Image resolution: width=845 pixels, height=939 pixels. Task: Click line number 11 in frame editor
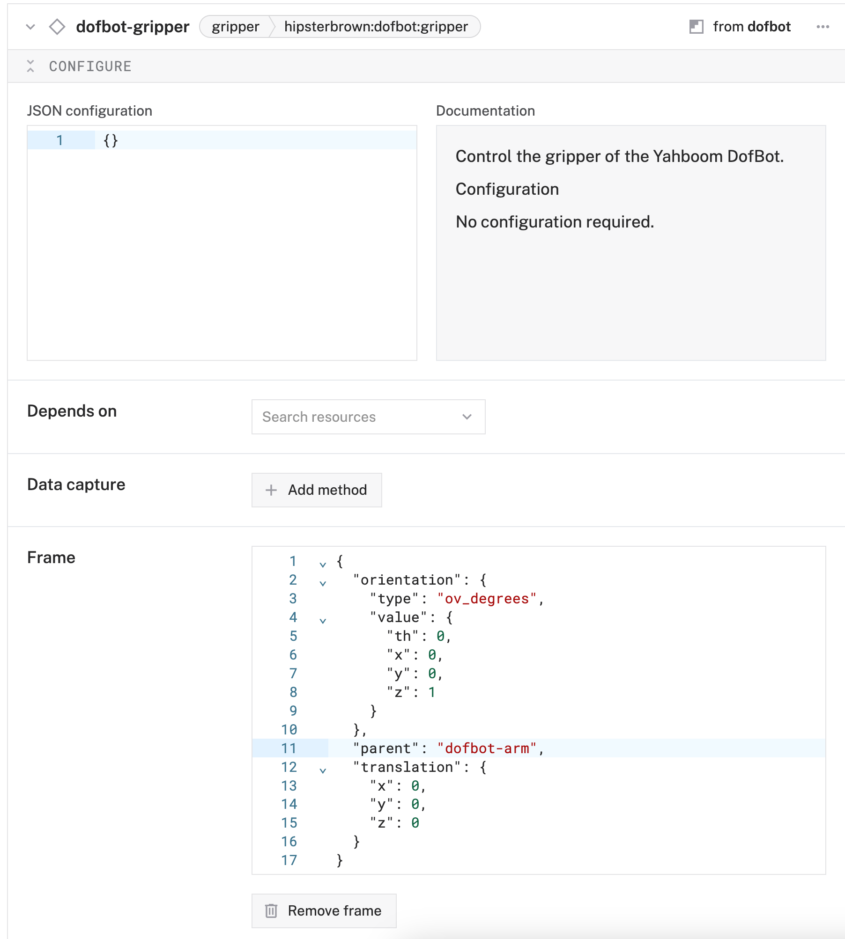coord(289,748)
